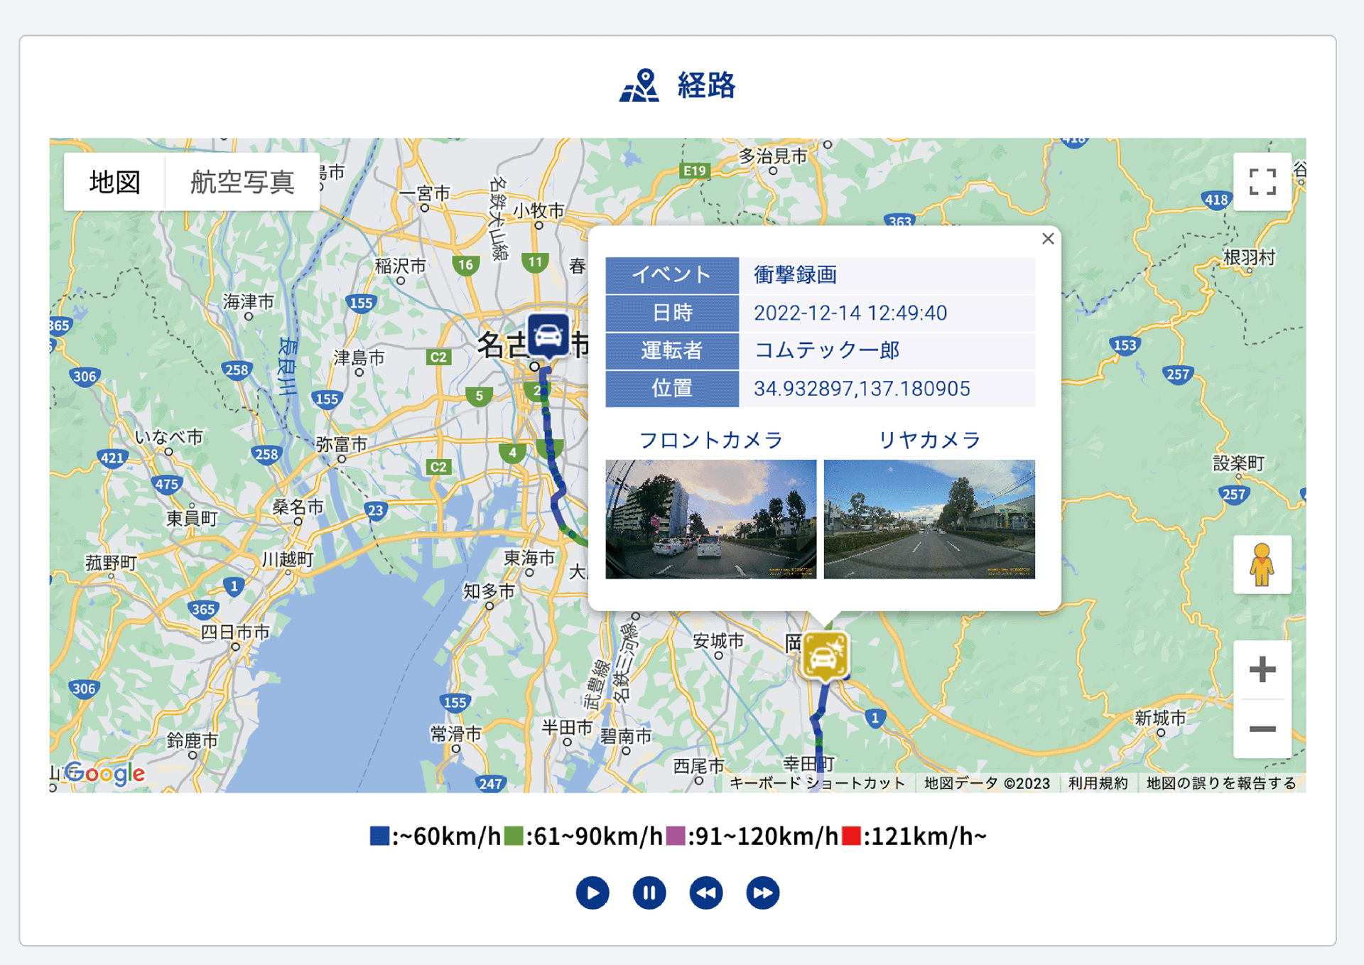
Task: Click 根羽村 label on map
Action: [x=1250, y=257]
